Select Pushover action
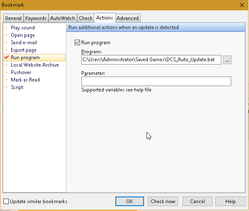 21,72
